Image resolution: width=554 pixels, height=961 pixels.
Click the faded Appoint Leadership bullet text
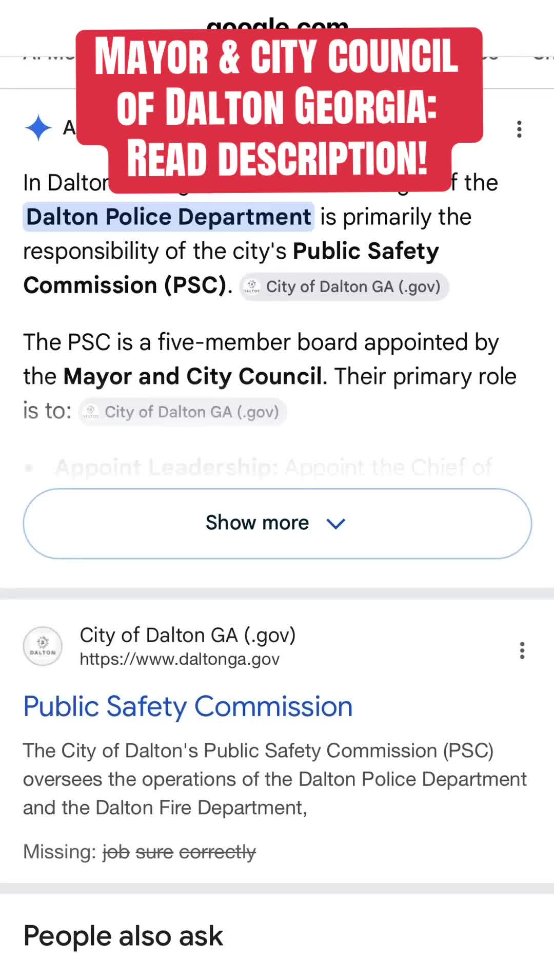pos(273,467)
